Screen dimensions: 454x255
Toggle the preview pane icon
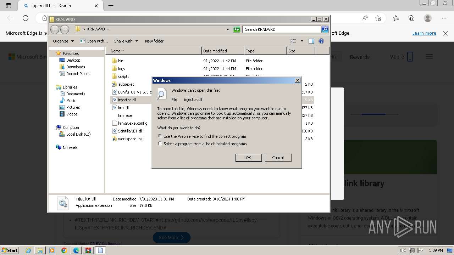(311, 41)
